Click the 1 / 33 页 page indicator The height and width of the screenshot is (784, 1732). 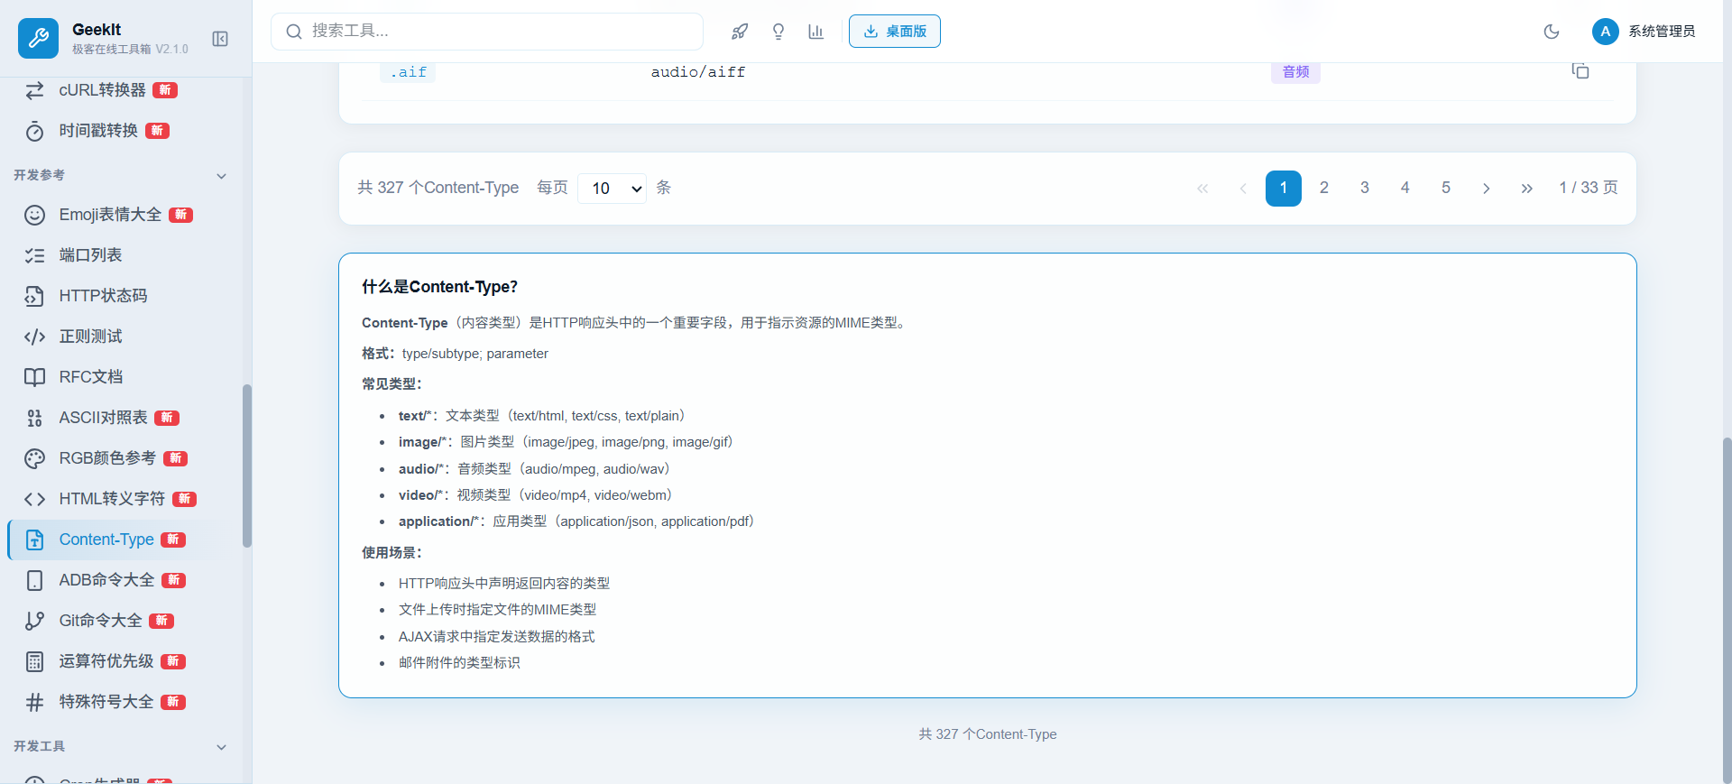coord(1589,188)
